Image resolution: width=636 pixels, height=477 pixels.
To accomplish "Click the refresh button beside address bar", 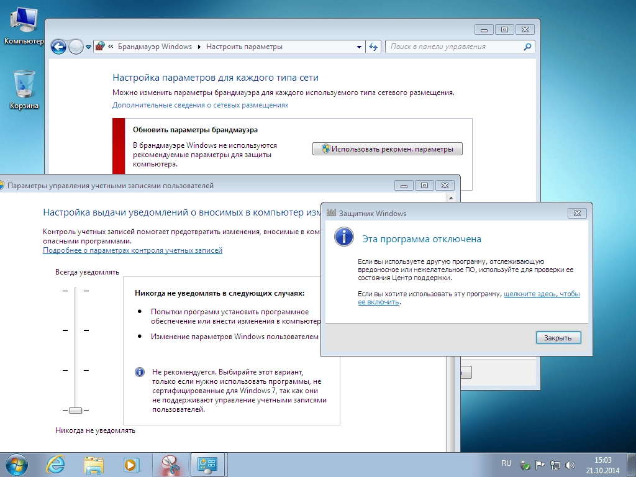I will click(x=373, y=47).
